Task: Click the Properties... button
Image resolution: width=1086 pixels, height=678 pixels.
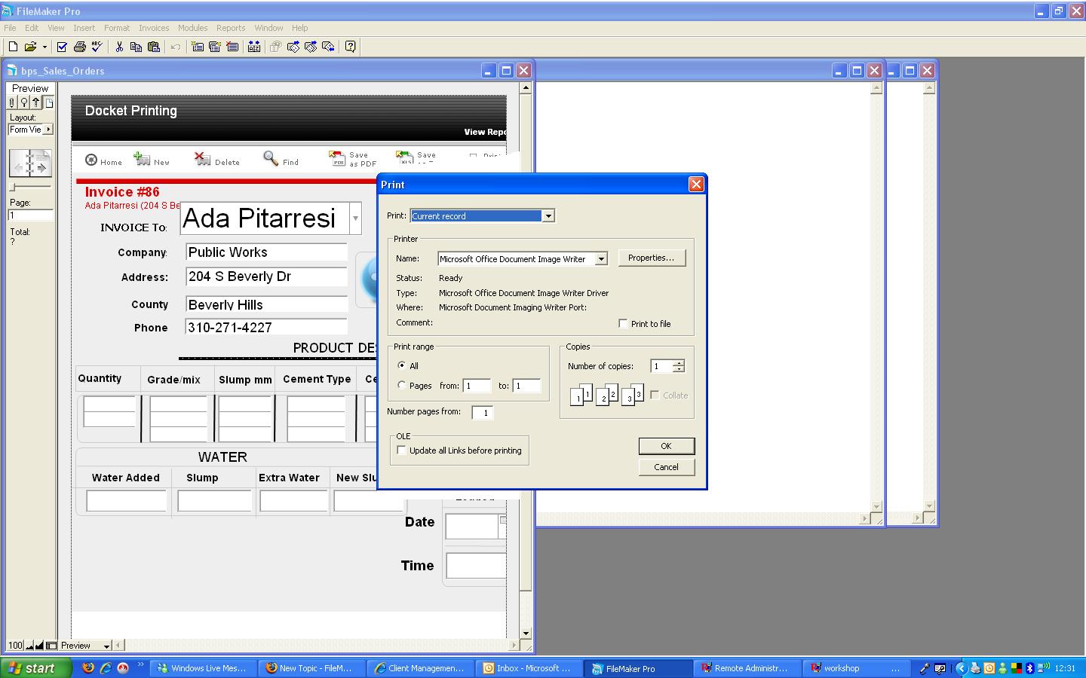Action: click(651, 258)
